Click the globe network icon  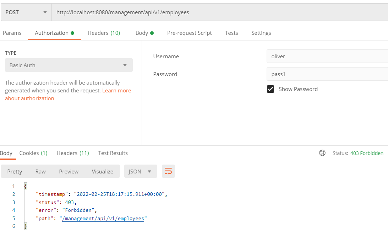tap(322, 153)
